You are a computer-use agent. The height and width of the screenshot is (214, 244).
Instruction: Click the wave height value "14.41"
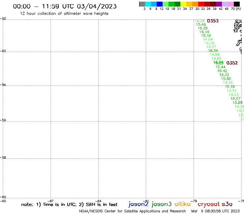[x=231, y=91]
